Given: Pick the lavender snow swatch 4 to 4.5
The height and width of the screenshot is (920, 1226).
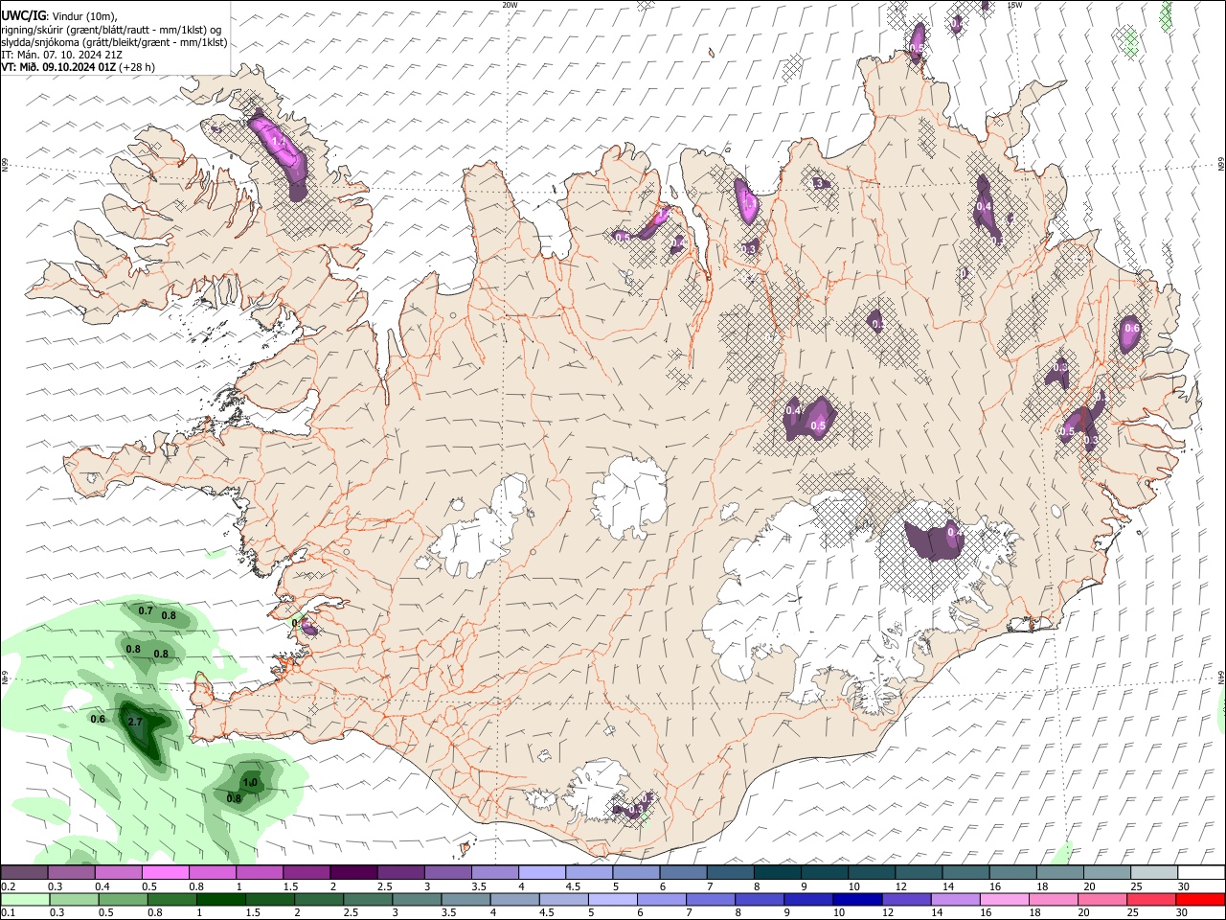Looking at the screenshot, I should pyautogui.click(x=542, y=872).
